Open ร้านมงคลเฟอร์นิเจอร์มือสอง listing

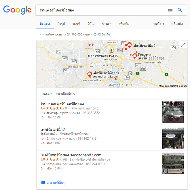pyautogui.click(x=62, y=104)
